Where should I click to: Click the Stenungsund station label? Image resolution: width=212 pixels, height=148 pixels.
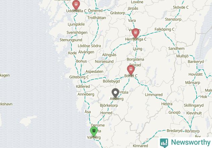coord(71,40)
